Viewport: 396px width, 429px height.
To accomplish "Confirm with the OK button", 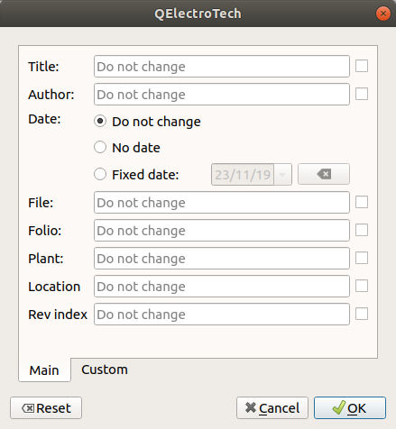I will (350, 408).
